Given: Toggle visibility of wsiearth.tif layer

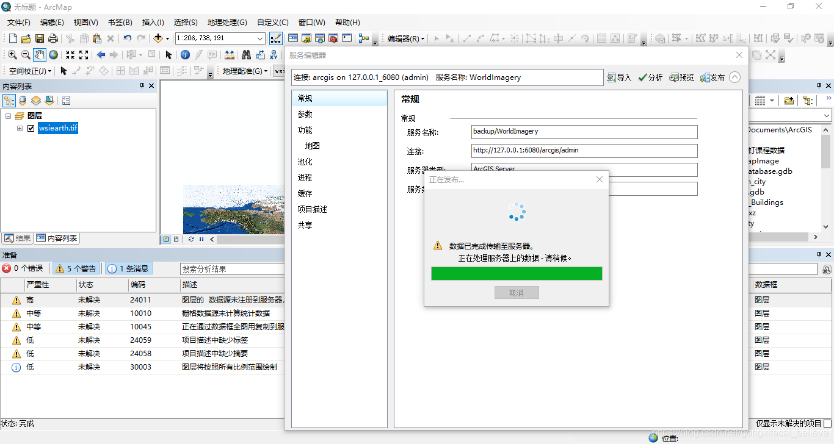Looking at the screenshot, I should [x=31, y=128].
